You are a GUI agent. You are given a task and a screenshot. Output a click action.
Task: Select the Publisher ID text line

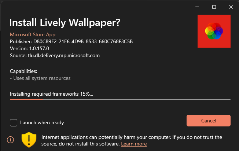coord(71,41)
